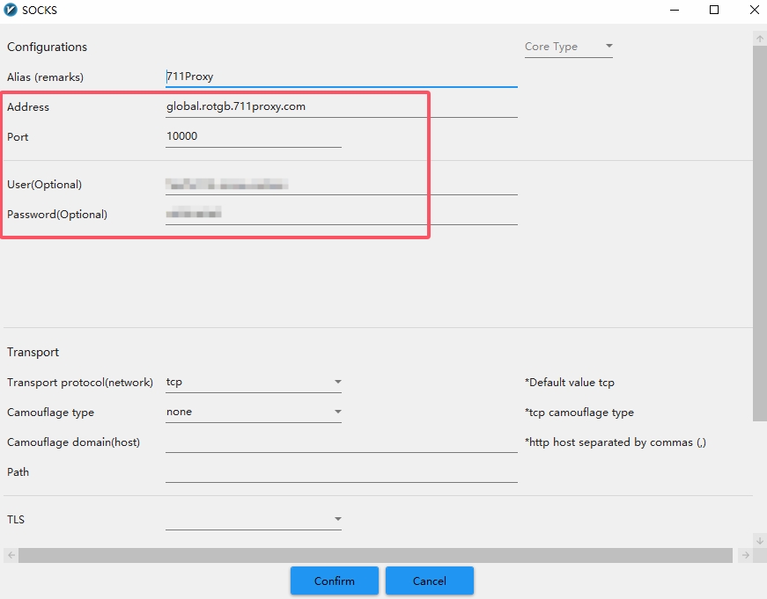Screen dimensions: 767x599
Task: Expand the Transport protocol dropdown
Action: tap(253, 383)
